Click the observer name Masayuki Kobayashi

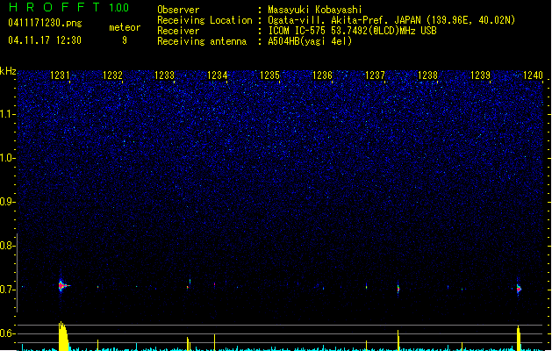tap(315, 10)
